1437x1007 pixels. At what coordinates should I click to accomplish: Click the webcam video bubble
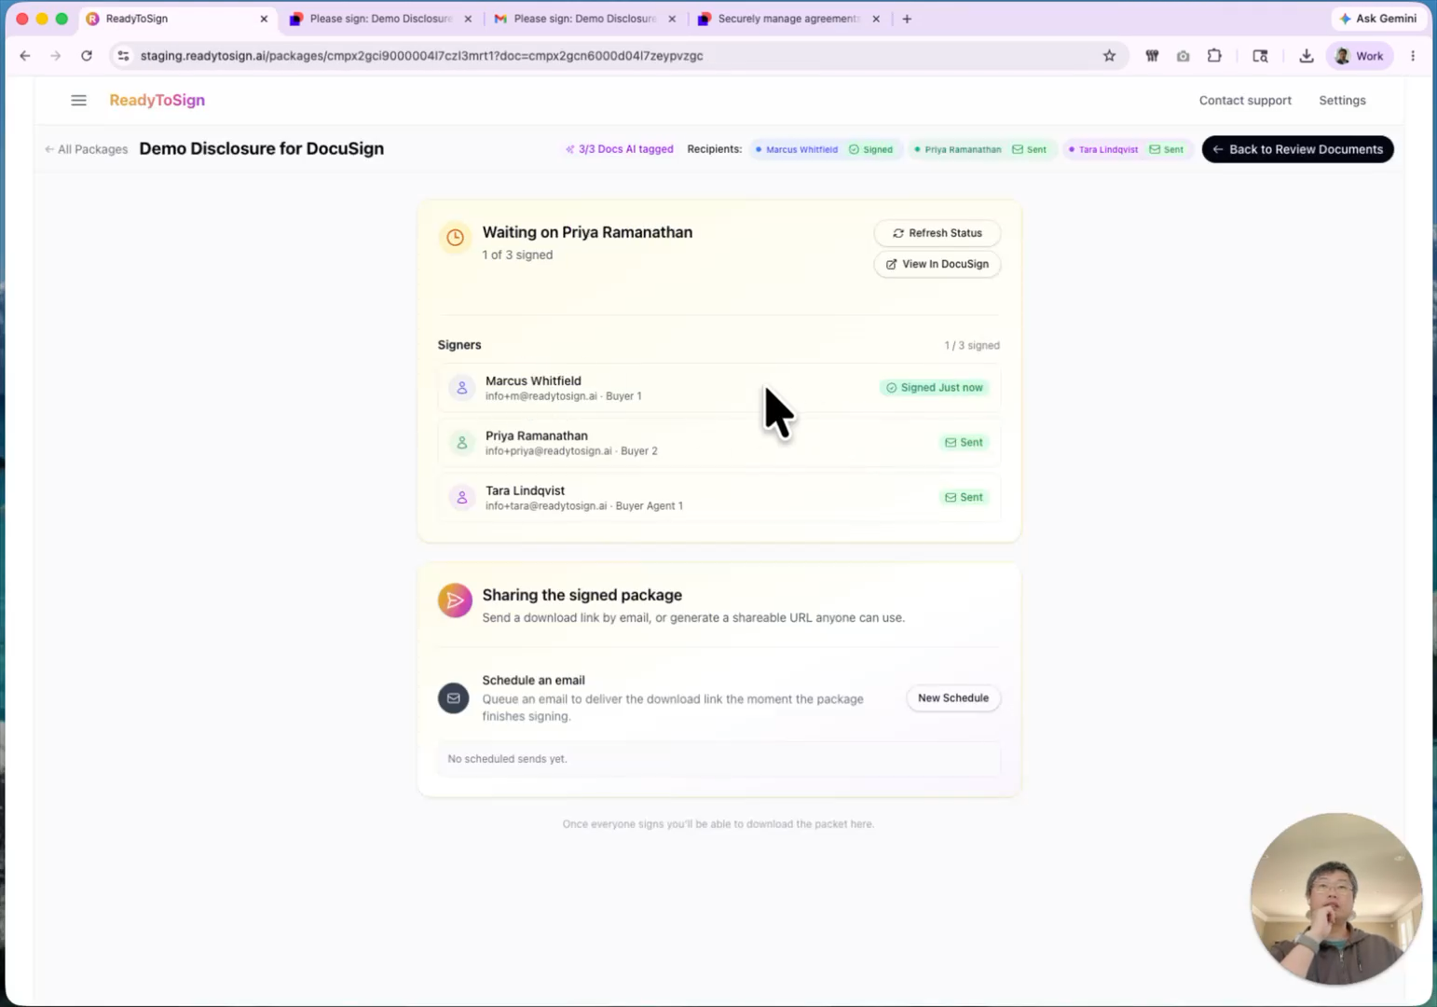click(1336, 899)
